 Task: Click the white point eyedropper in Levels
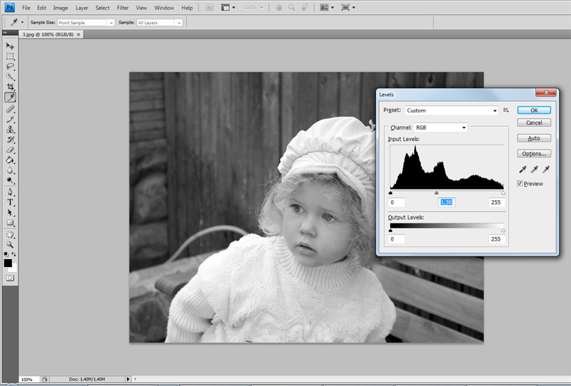(546, 169)
